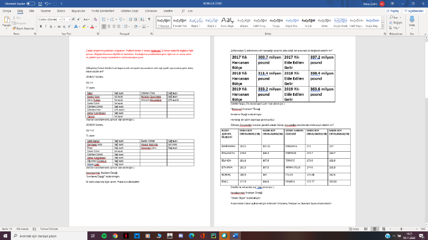Toggle Bold (K) formatting
Screen dimensions: 428x240
40,26
